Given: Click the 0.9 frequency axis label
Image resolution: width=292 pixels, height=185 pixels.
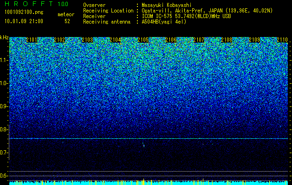Looking at the screenshot, I should (4, 106).
